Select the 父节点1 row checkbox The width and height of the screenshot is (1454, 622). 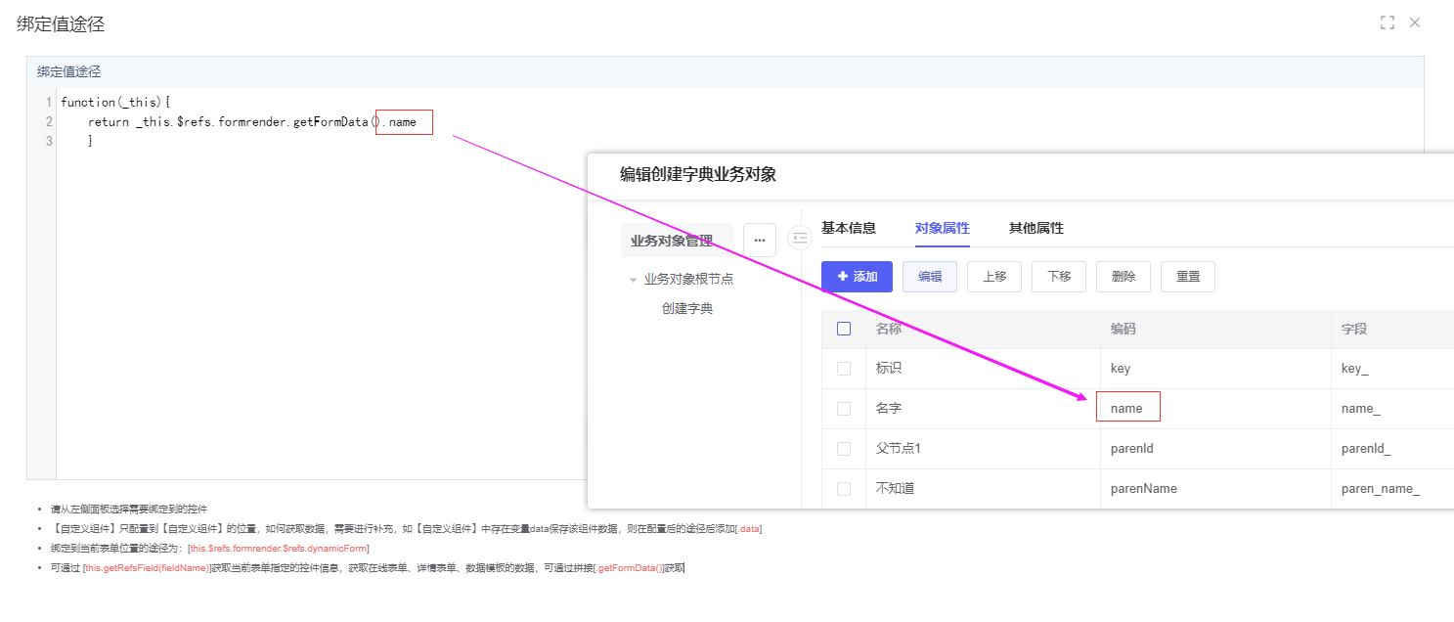844,449
